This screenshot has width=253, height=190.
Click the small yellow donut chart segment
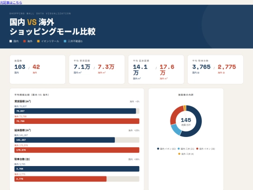185,108
